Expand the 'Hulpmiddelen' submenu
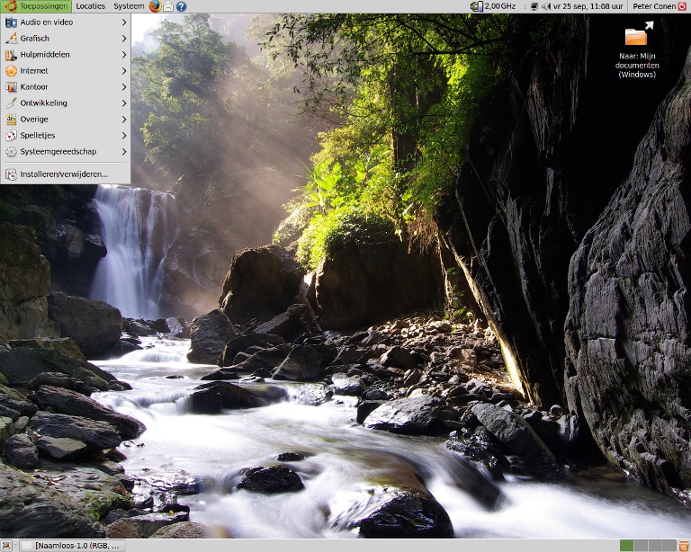 click(66, 55)
